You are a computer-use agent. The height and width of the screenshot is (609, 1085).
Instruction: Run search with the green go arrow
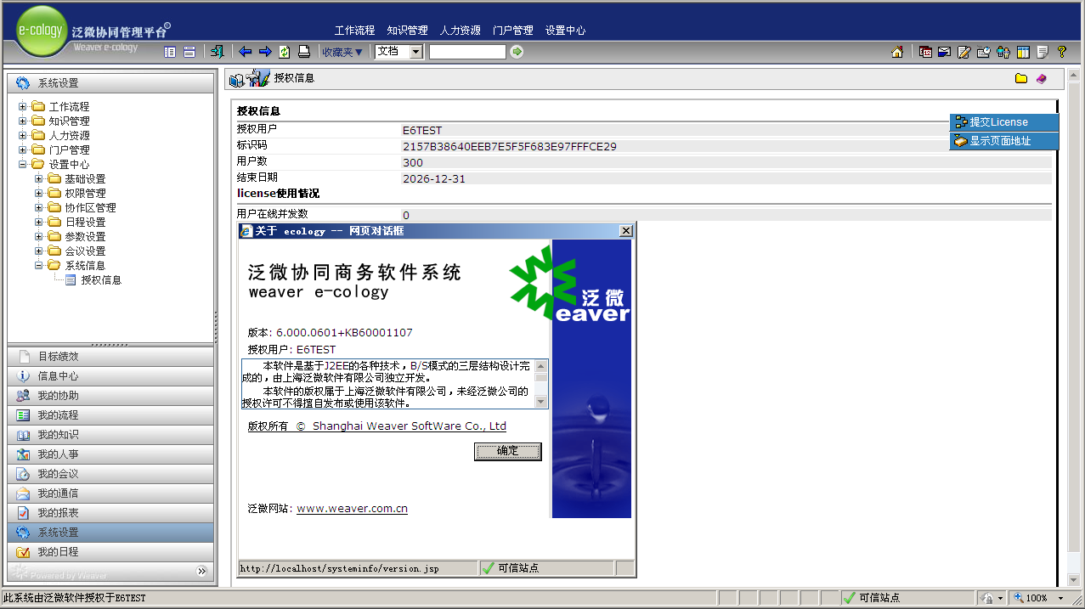click(x=517, y=52)
